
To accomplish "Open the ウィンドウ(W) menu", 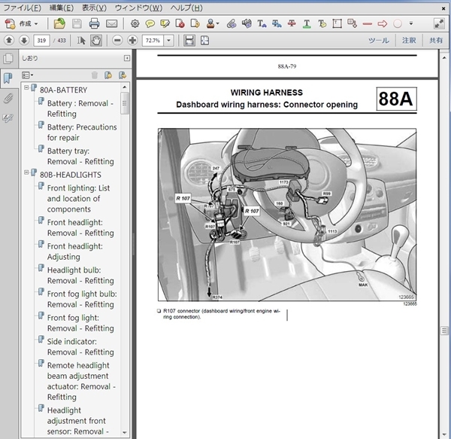I will [138, 8].
